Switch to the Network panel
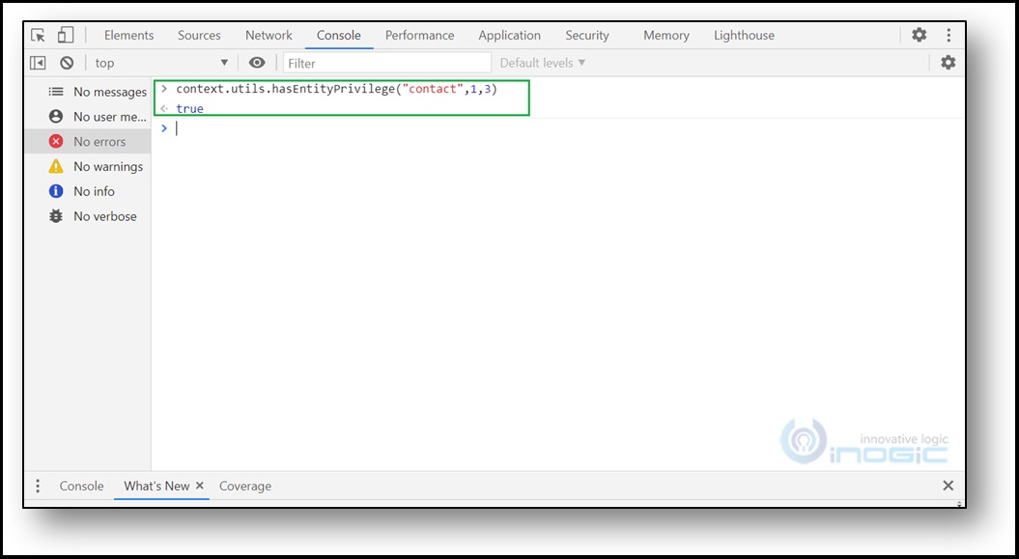 tap(269, 35)
